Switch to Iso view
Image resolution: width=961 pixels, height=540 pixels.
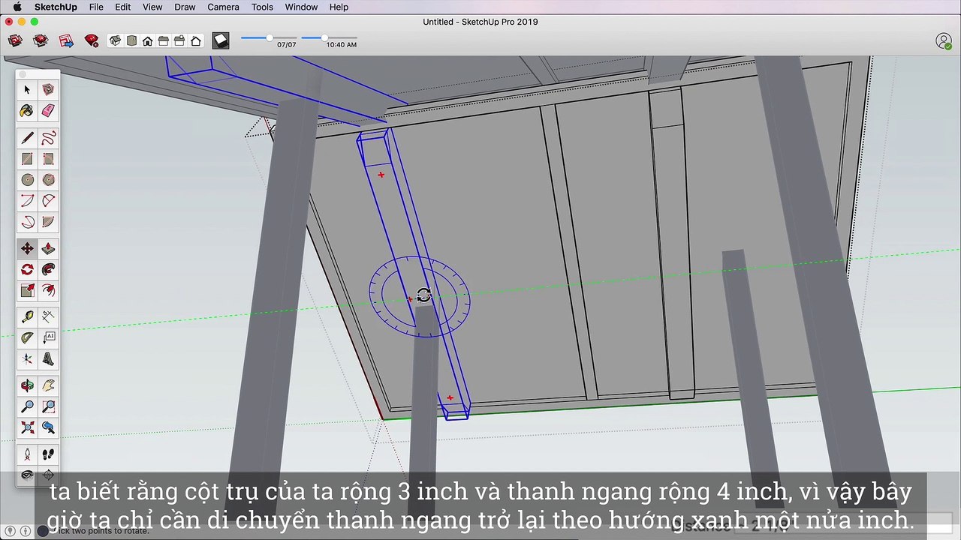(115, 40)
